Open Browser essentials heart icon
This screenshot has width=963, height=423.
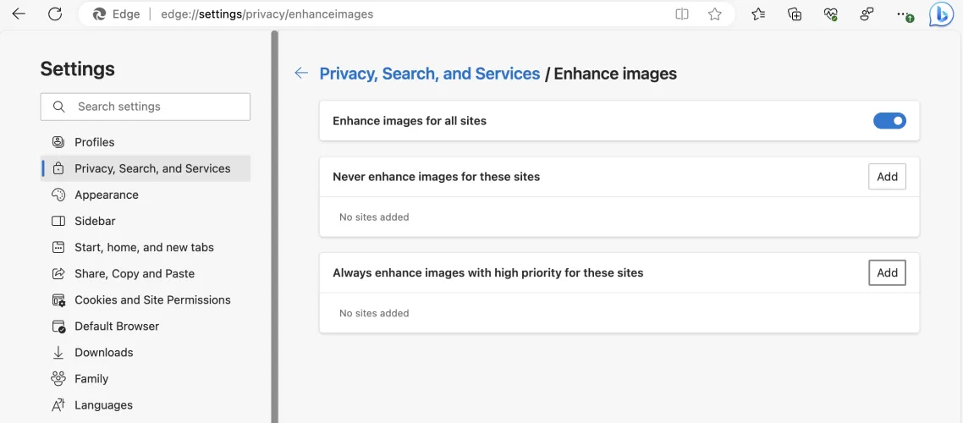click(x=830, y=14)
